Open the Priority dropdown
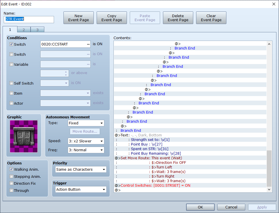 81,170
